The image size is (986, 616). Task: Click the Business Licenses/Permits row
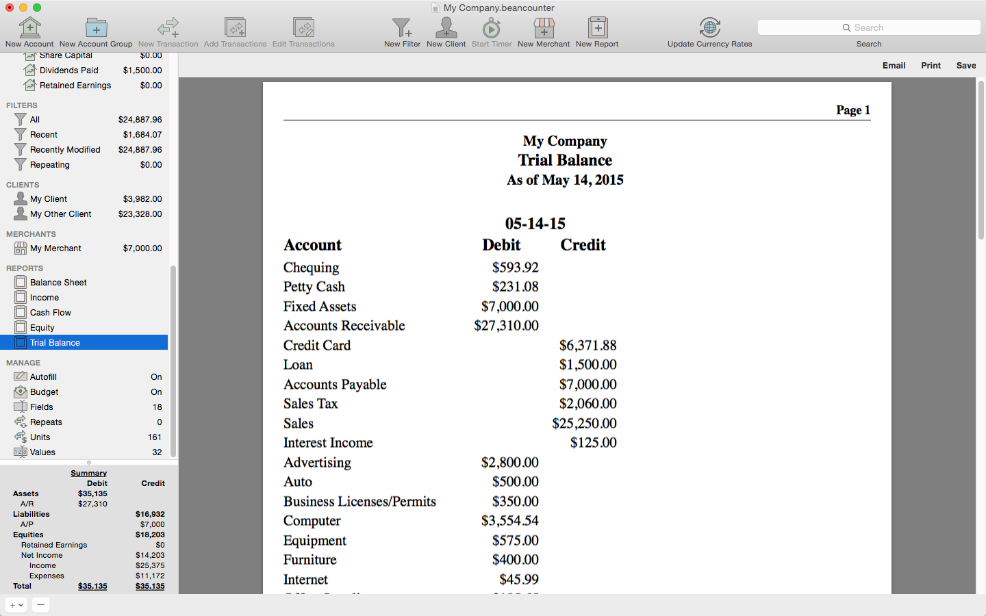pyautogui.click(x=411, y=502)
